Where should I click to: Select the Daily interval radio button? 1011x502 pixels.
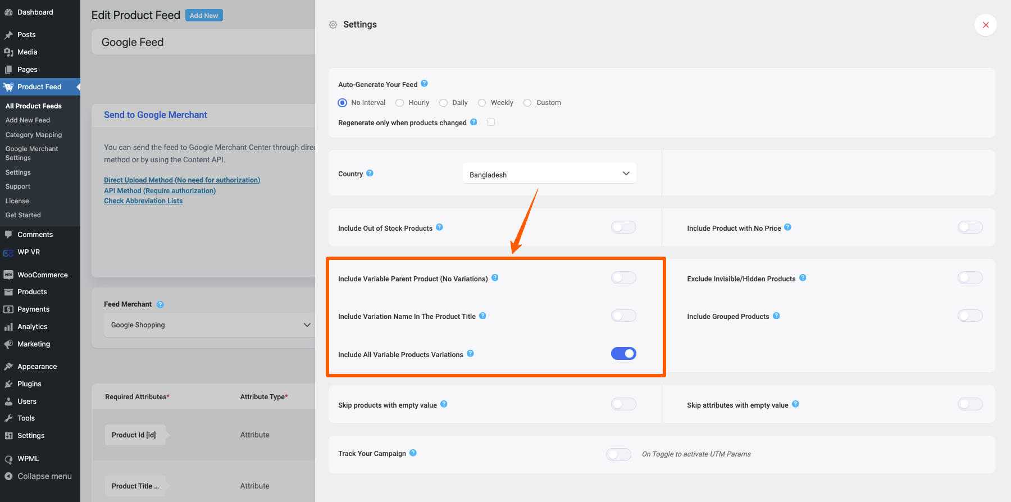(444, 103)
